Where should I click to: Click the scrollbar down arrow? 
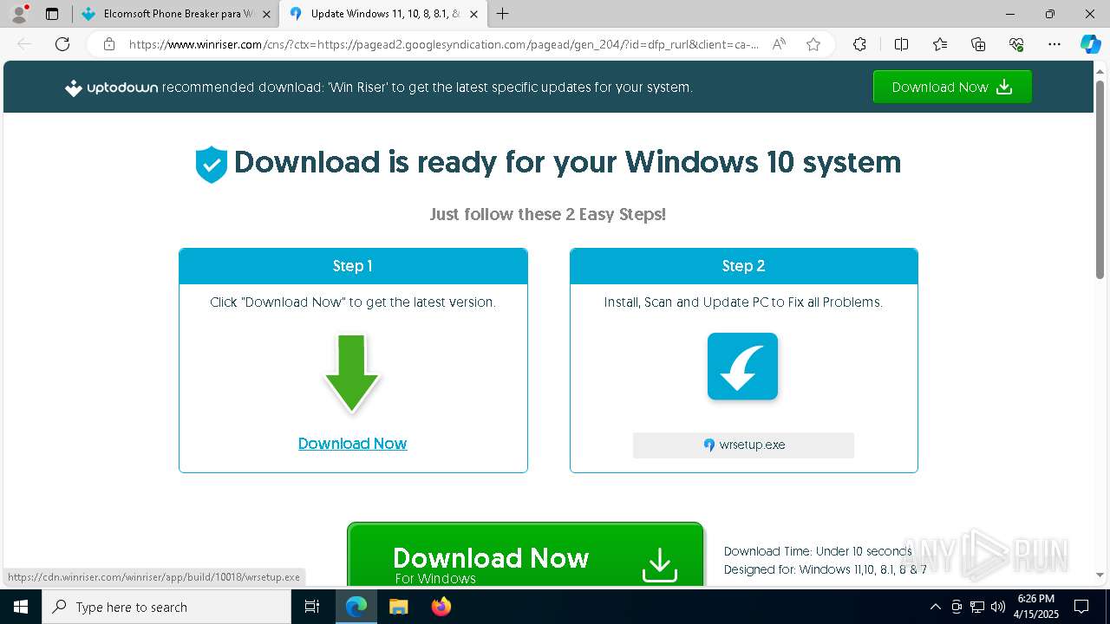coord(1100,575)
